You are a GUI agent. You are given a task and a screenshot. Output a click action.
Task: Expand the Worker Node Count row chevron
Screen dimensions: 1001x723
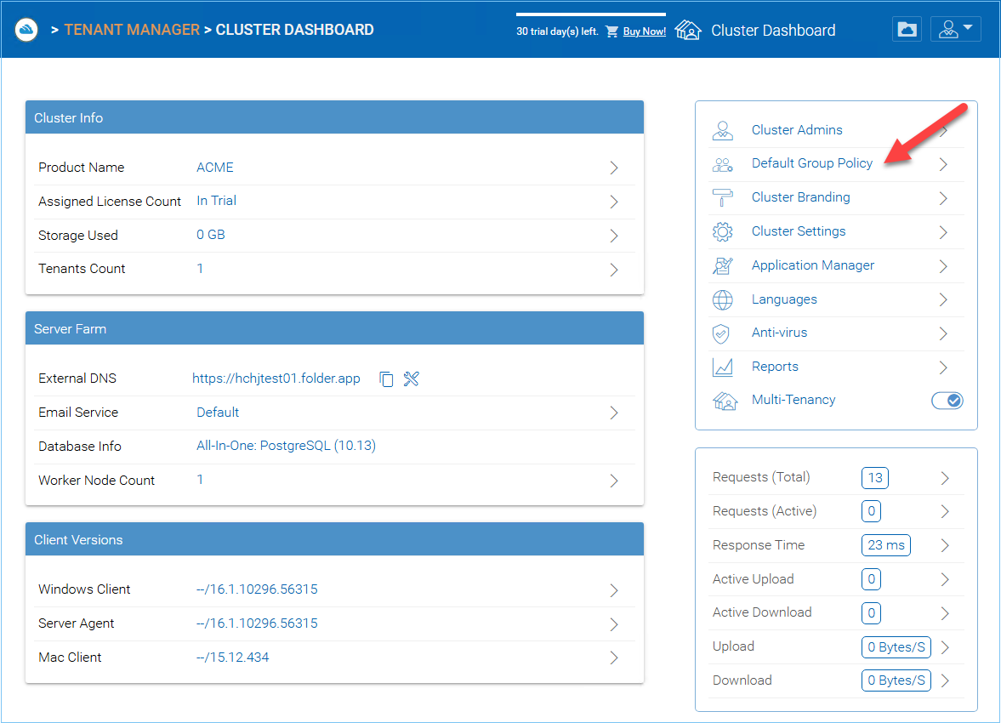(x=613, y=481)
